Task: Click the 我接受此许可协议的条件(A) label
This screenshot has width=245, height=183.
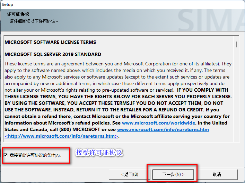Action: pyautogui.click(x=36, y=155)
